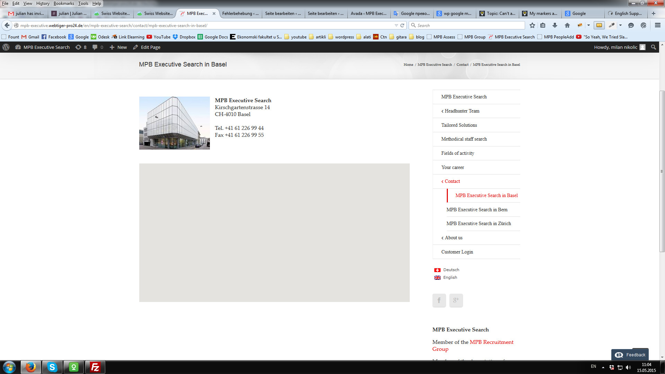The height and width of the screenshot is (374, 665).
Task: Click the Google Plus social icon
Action: tap(456, 300)
